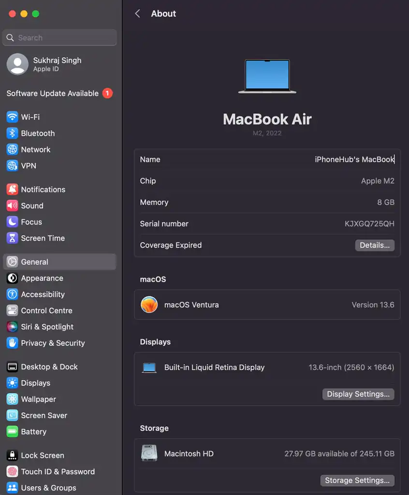Click the Storage Settings button

pos(357,481)
